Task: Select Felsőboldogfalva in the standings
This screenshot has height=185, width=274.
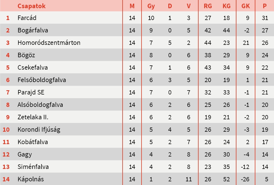Action: [42, 80]
